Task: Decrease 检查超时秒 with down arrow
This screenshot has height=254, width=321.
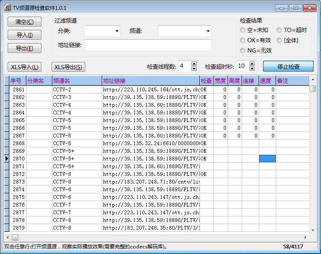Action: point(252,69)
